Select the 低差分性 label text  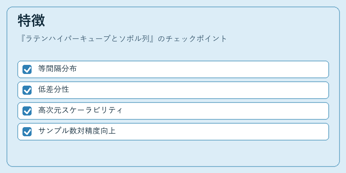pyautogui.click(x=54, y=90)
